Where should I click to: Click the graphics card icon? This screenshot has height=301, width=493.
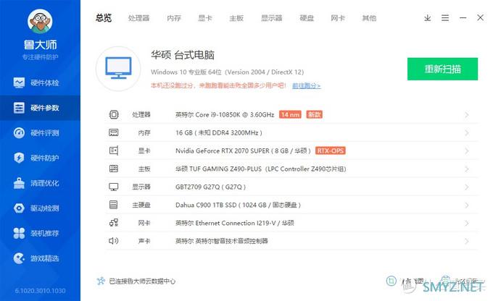click(x=114, y=150)
